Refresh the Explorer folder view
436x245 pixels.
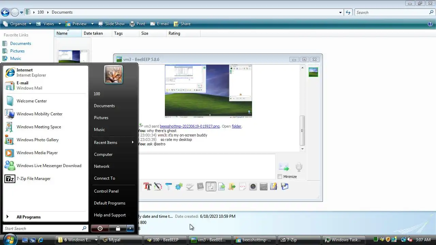(348, 13)
